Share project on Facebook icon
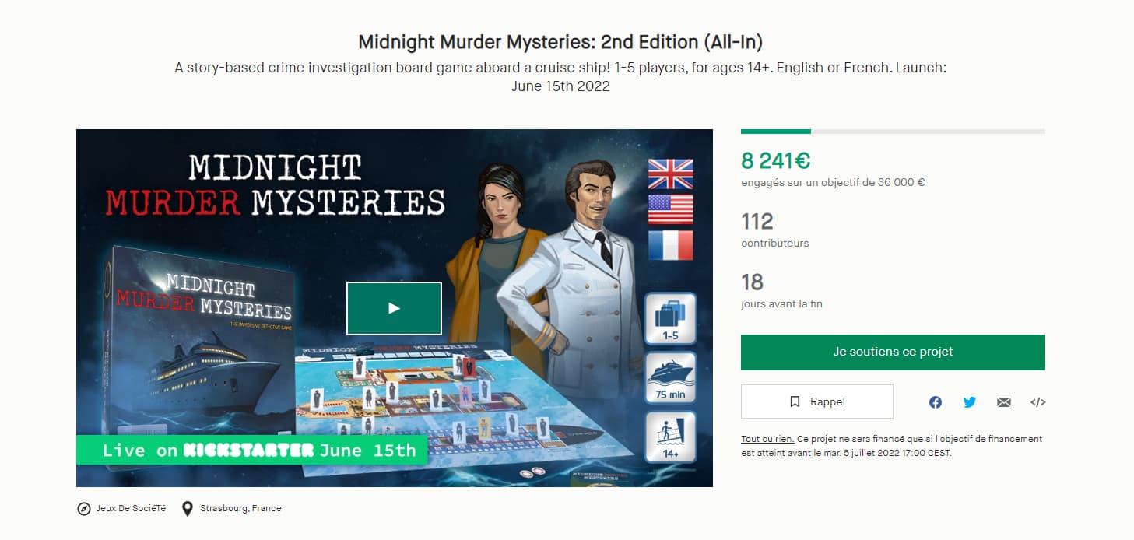Screen dimensions: 1134x540 point(936,402)
